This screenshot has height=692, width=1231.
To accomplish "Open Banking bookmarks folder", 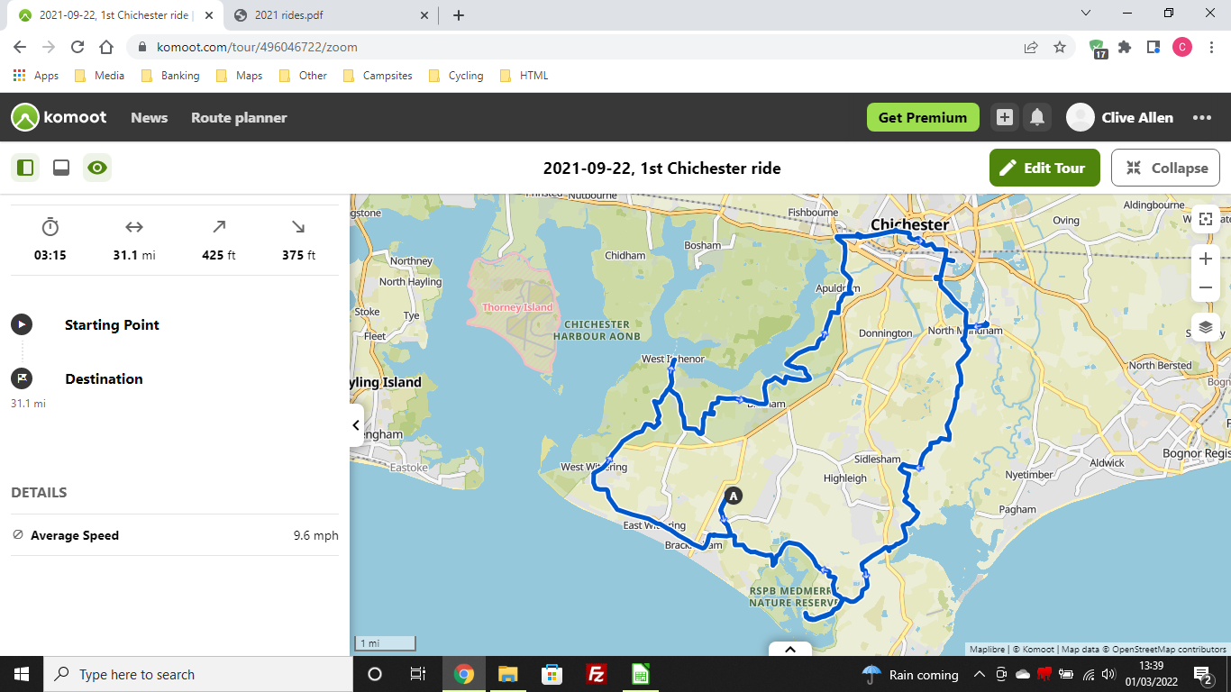I will [x=171, y=76].
